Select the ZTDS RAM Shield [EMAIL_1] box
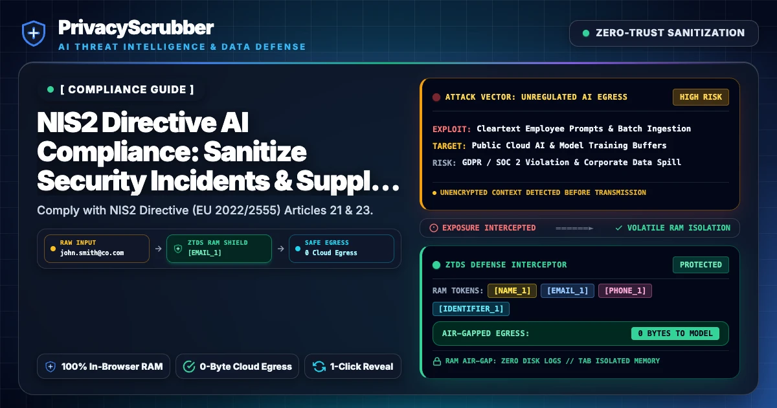Image resolution: width=777 pixels, height=408 pixels. point(219,248)
